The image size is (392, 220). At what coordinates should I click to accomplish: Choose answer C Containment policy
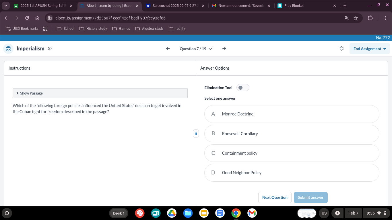point(292,153)
